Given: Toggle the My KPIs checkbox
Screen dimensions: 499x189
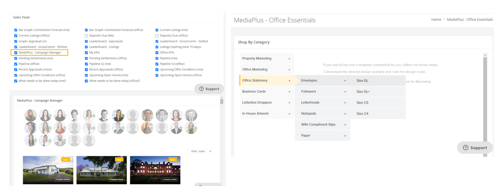Looking at the screenshot, I should click(86, 53).
